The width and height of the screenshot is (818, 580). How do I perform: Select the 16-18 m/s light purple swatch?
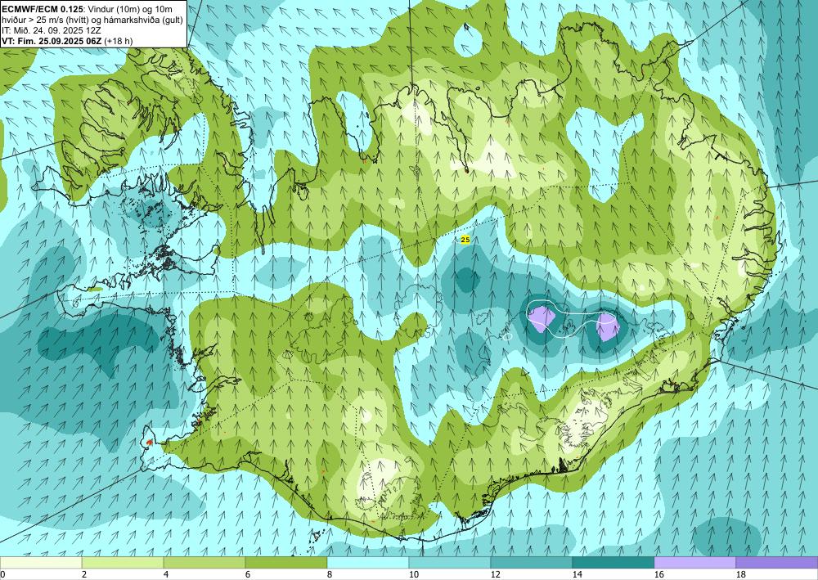[x=694, y=563]
